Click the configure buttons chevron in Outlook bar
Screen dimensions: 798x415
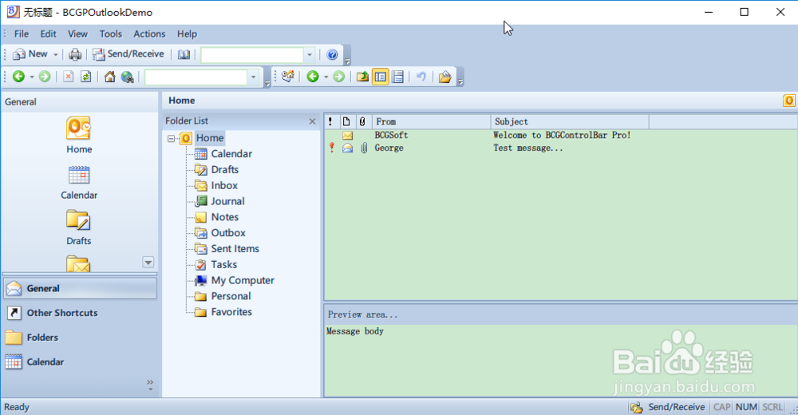point(150,385)
